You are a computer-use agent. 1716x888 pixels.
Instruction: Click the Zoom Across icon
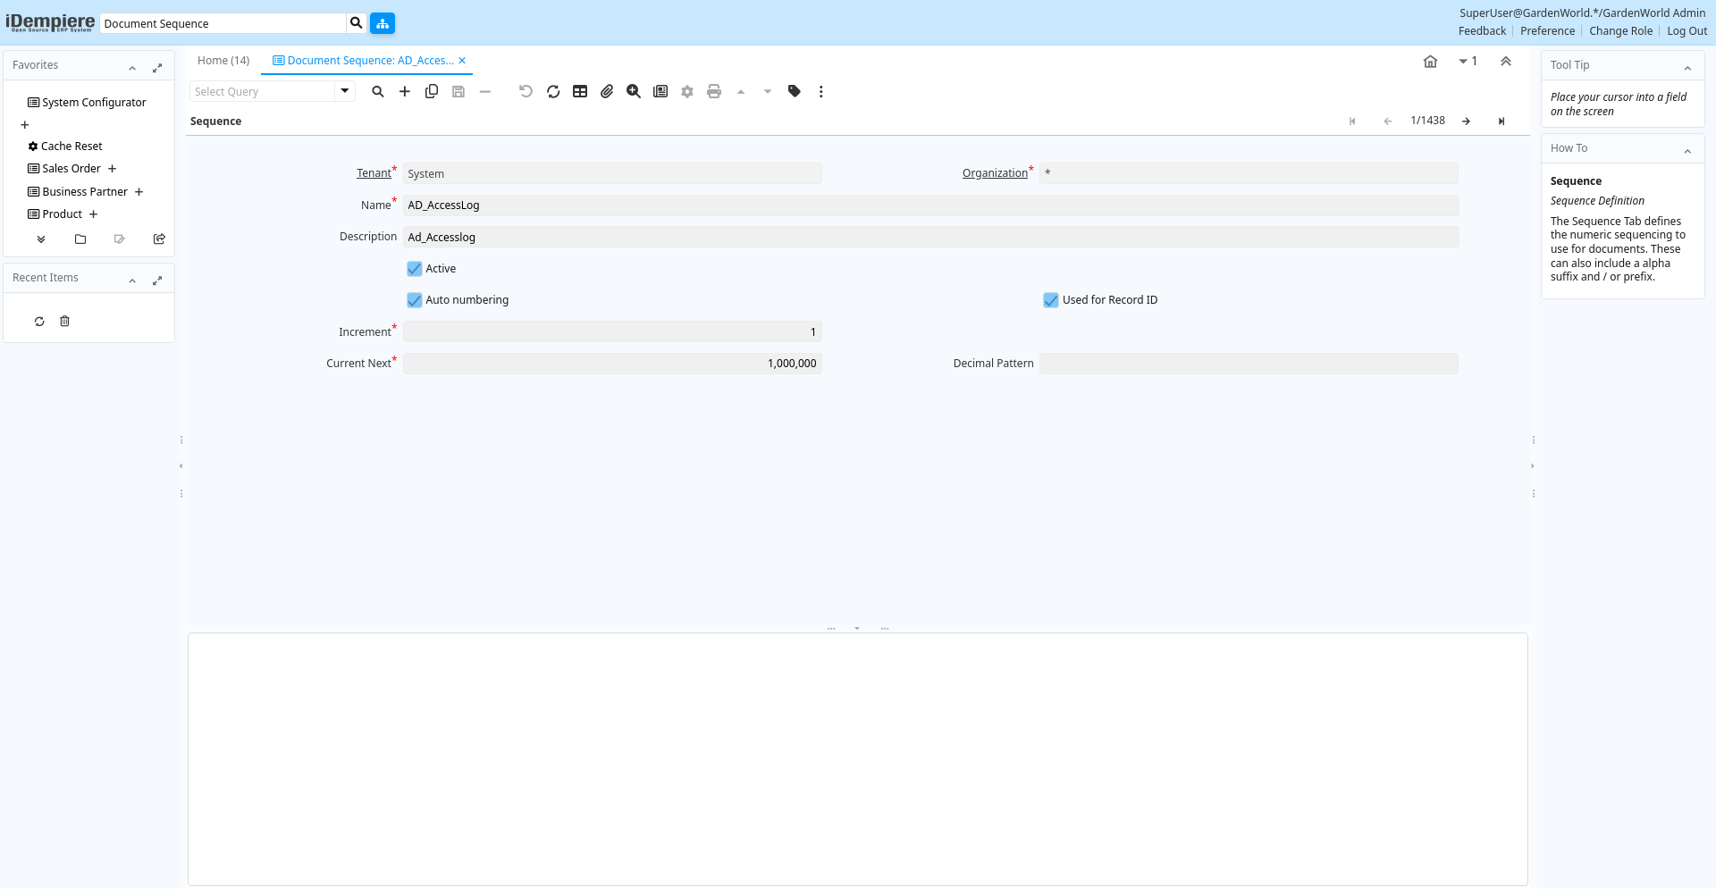click(634, 91)
